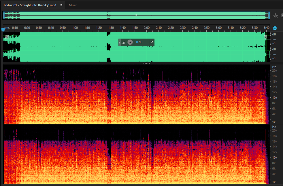Click the waveform/spectrogram divider grip
283x186 pixels.
click(147, 63)
